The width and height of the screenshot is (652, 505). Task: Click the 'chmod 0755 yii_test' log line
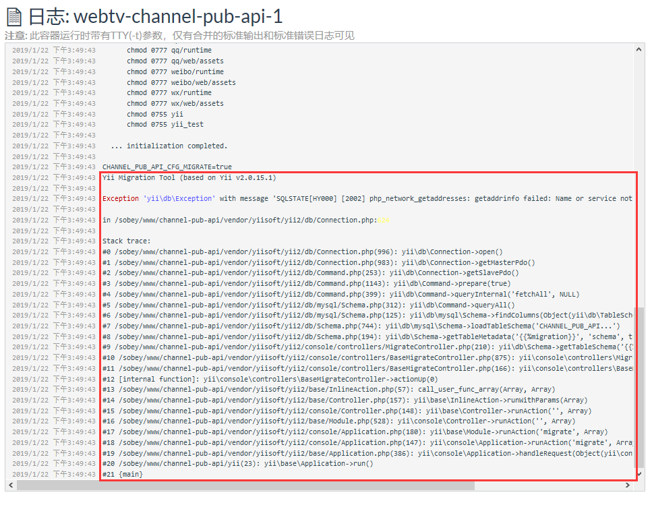point(165,125)
